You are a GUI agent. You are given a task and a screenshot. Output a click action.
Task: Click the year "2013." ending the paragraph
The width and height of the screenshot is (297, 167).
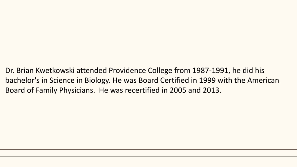point(212,90)
